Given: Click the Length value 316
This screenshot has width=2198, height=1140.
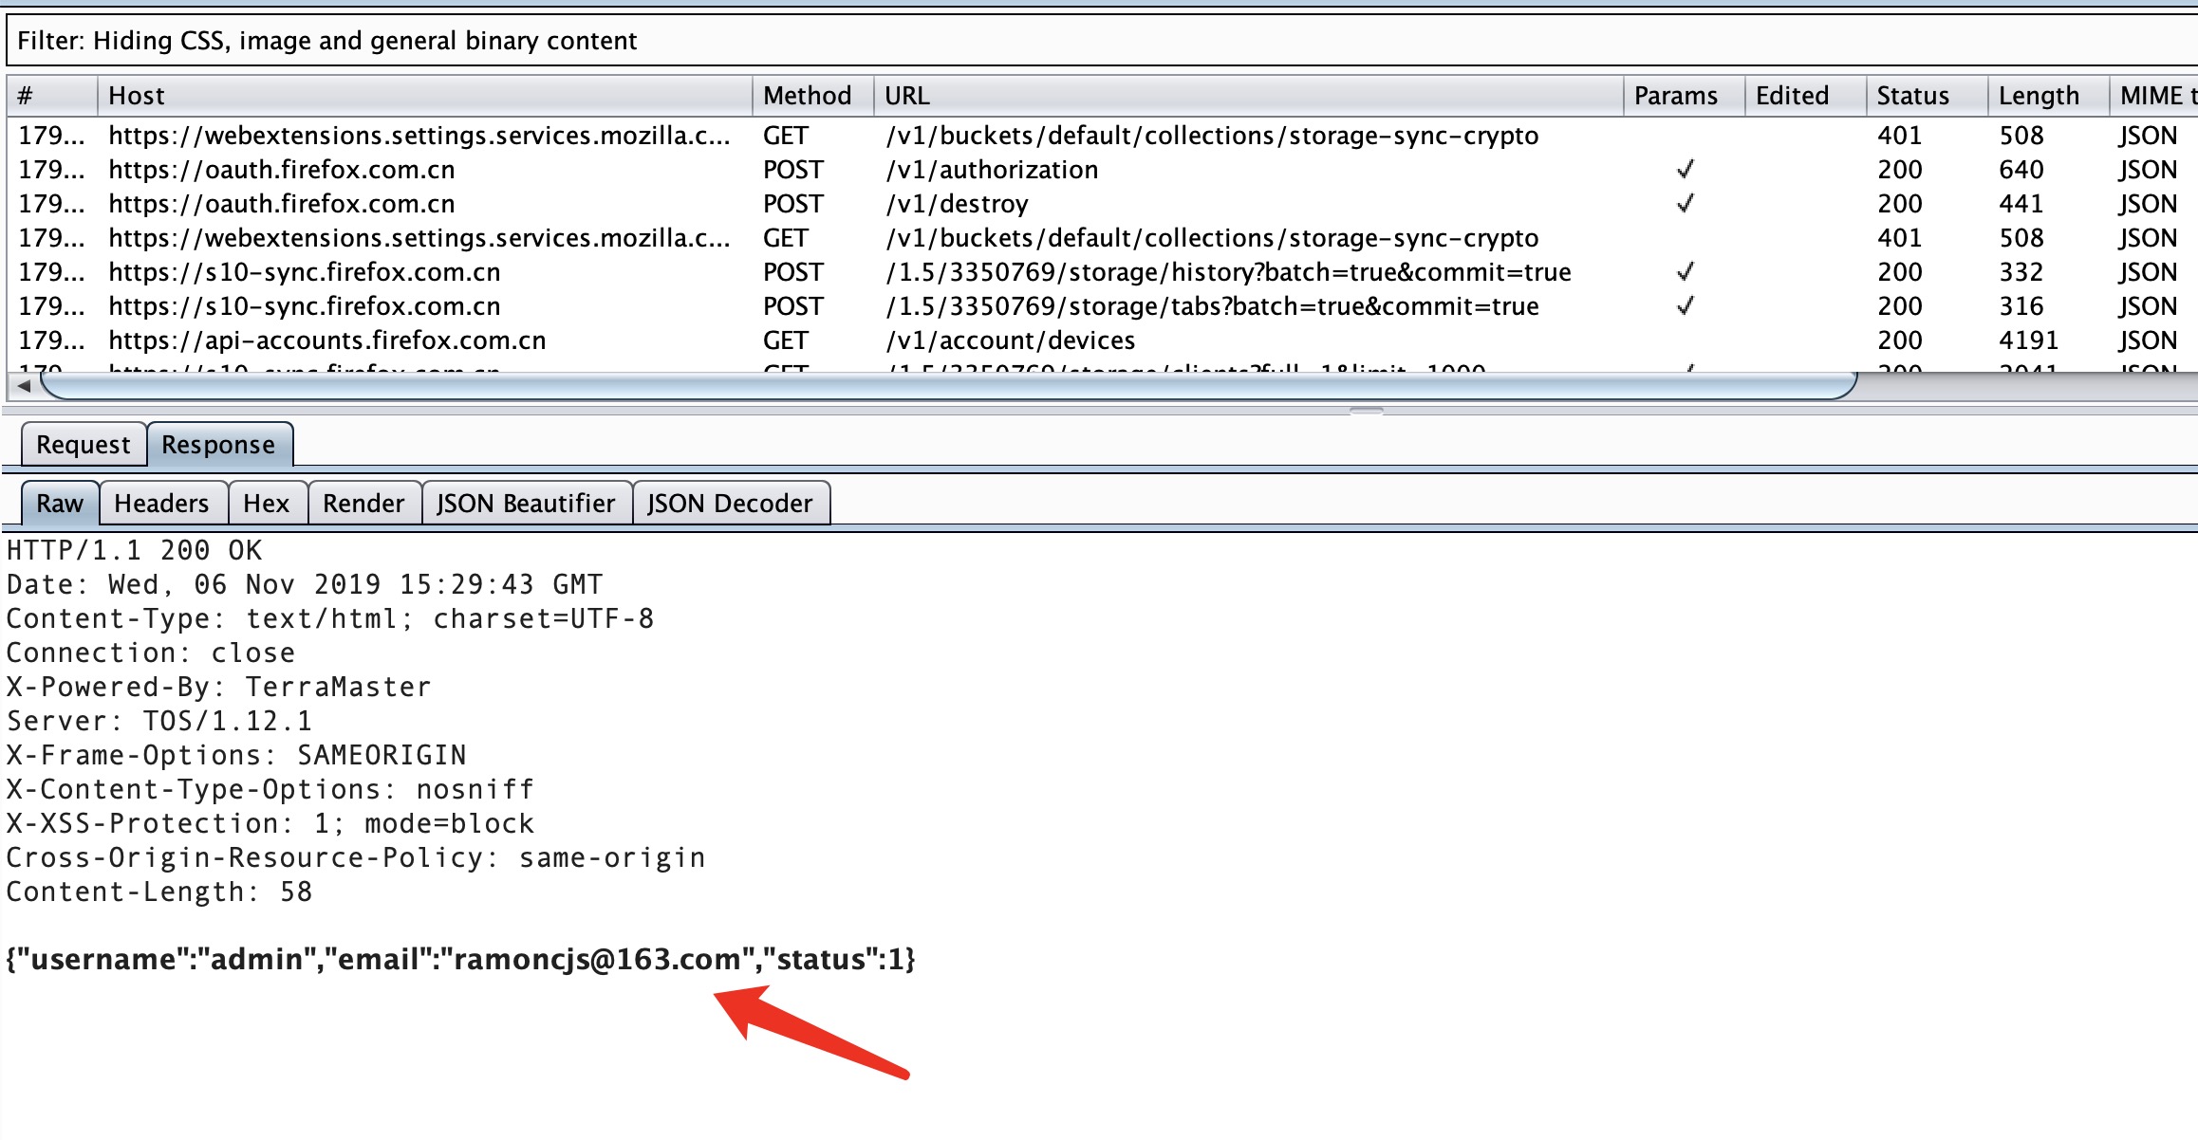Looking at the screenshot, I should pos(2021,306).
